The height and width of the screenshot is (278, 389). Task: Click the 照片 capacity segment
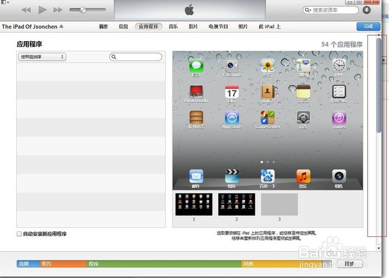tap(63, 264)
